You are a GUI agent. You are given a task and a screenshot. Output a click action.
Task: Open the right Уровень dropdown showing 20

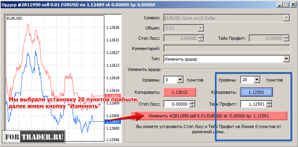tap(257, 80)
